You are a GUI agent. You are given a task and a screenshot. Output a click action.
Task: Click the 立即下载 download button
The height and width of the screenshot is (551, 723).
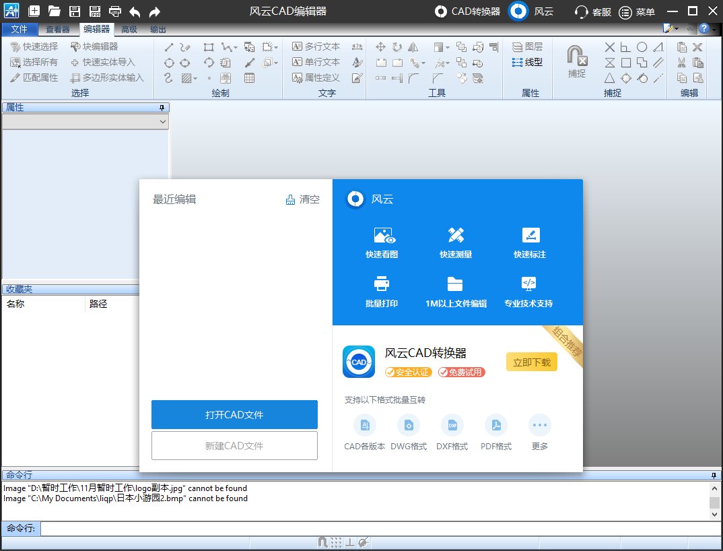[531, 362]
